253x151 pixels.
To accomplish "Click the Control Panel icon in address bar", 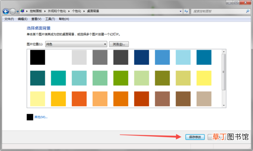I will click(22, 11).
